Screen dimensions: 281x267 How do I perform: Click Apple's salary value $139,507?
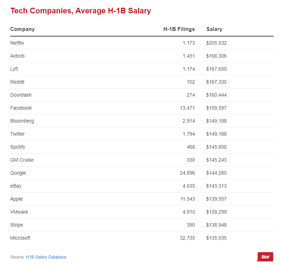point(216,199)
